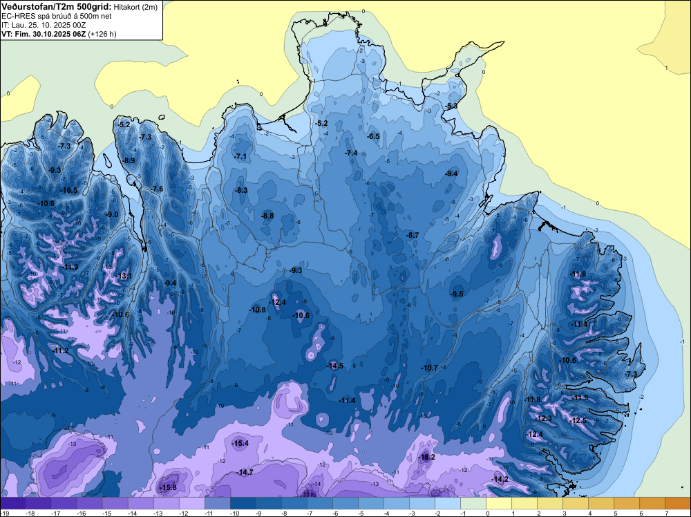
Task: Click the map temperature value -14.7
Action: (x=245, y=472)
